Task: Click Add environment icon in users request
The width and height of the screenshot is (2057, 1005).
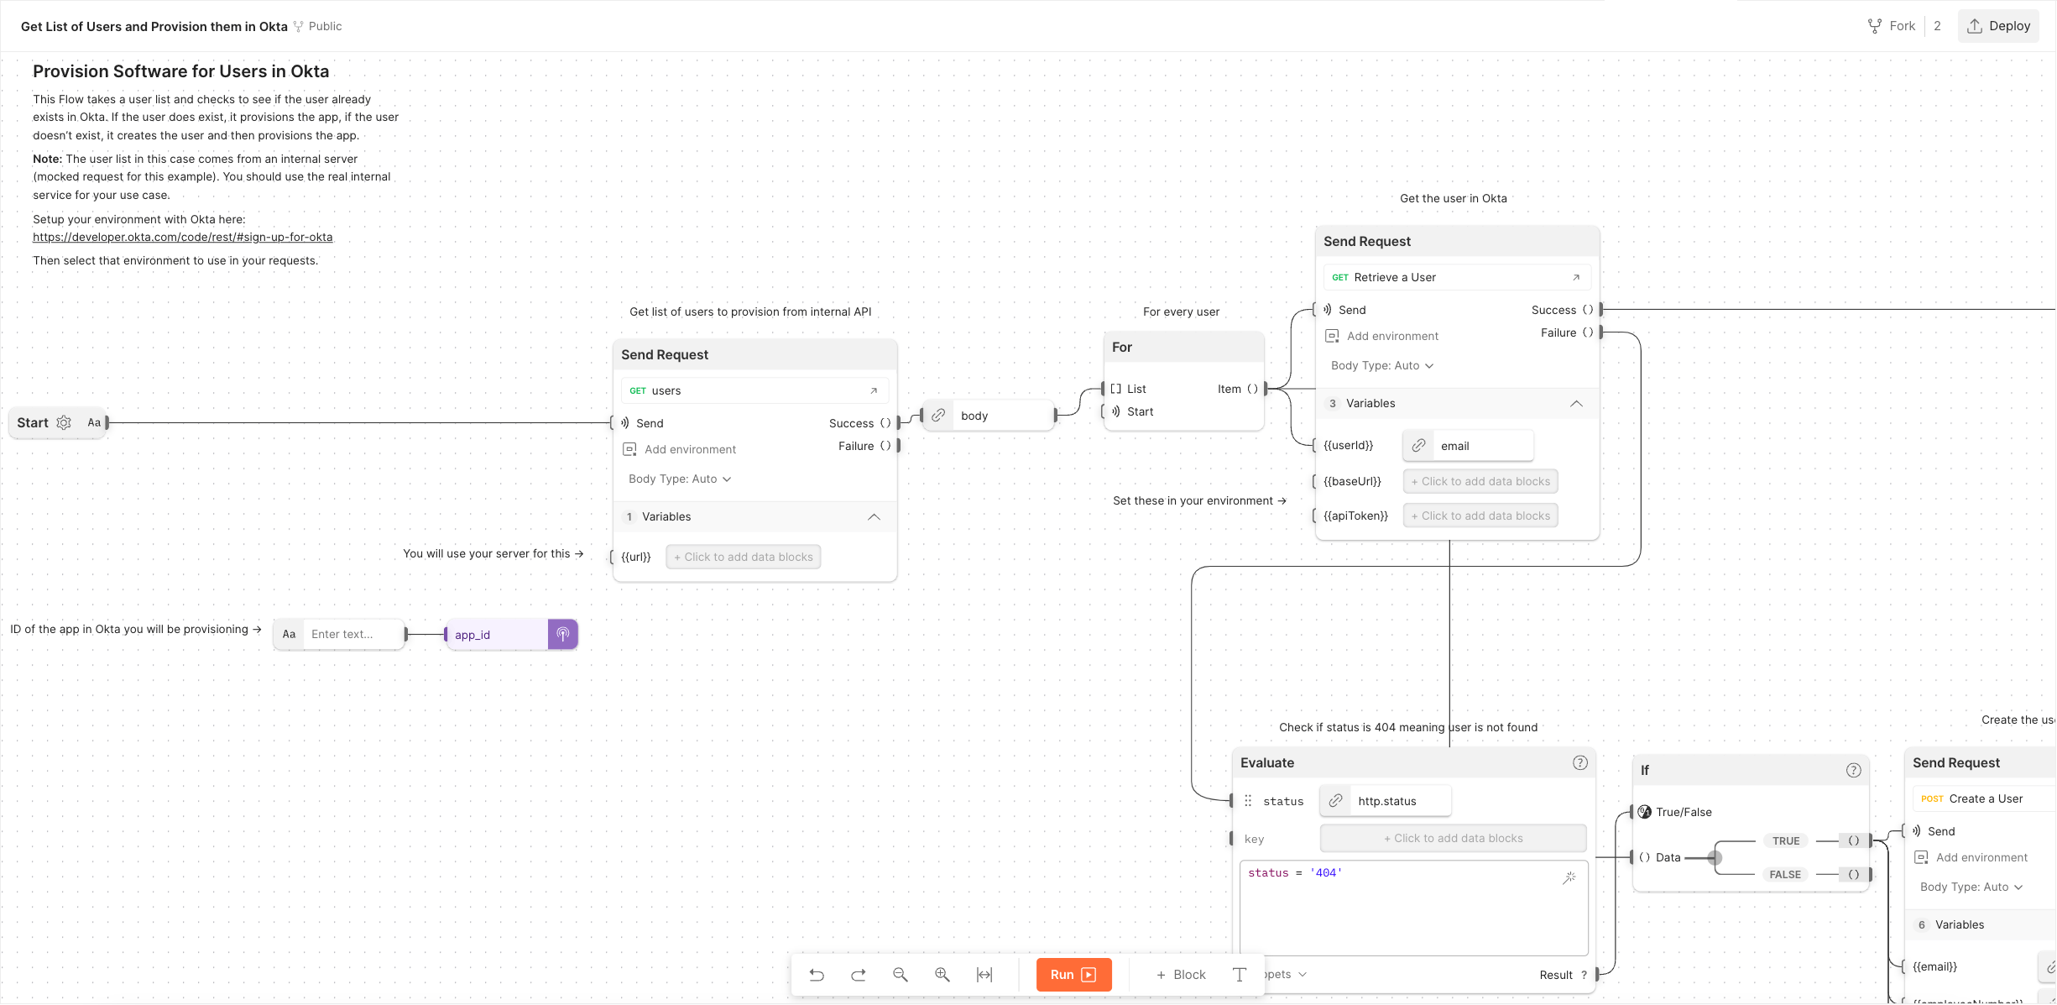Action: tap(629, 450)
